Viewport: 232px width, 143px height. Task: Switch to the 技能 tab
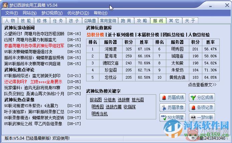click(26, 21)
